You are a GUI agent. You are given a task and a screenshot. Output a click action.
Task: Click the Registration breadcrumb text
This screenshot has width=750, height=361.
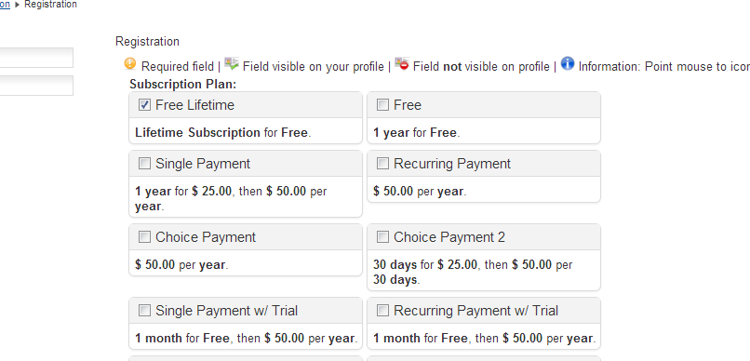click(x=50, y=5)
